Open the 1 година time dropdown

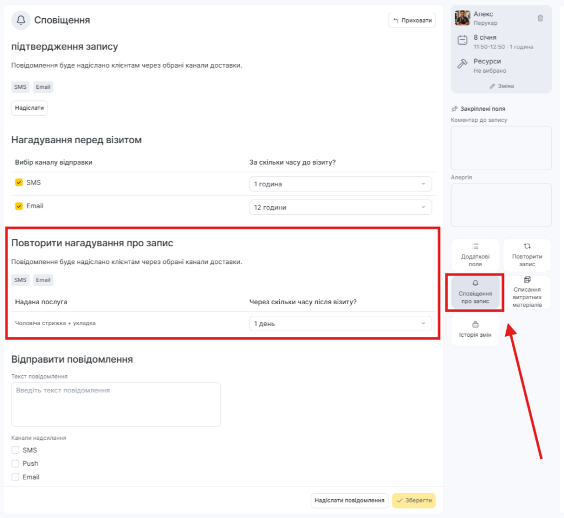point(340,184)
